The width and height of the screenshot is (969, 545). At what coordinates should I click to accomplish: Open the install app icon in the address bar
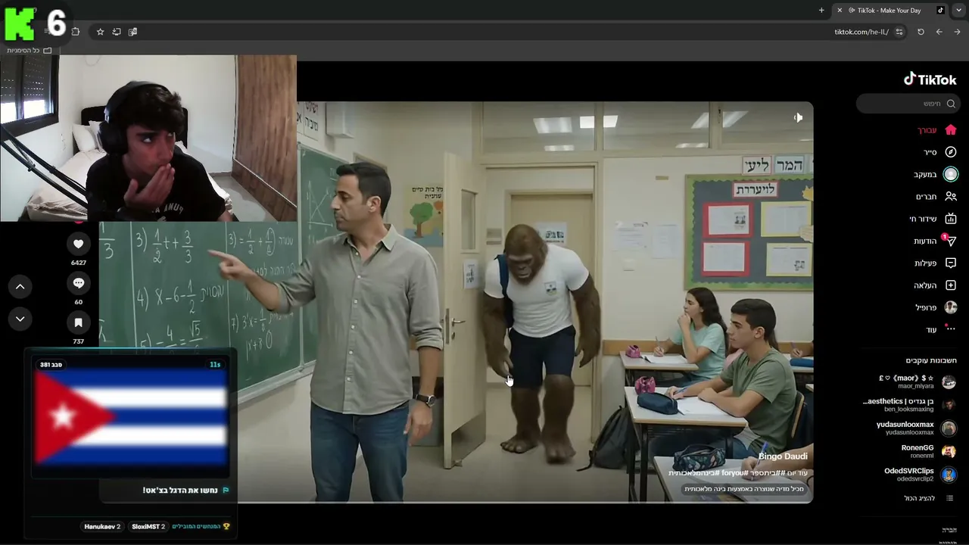pyautogui.click(x=117, y=32)
